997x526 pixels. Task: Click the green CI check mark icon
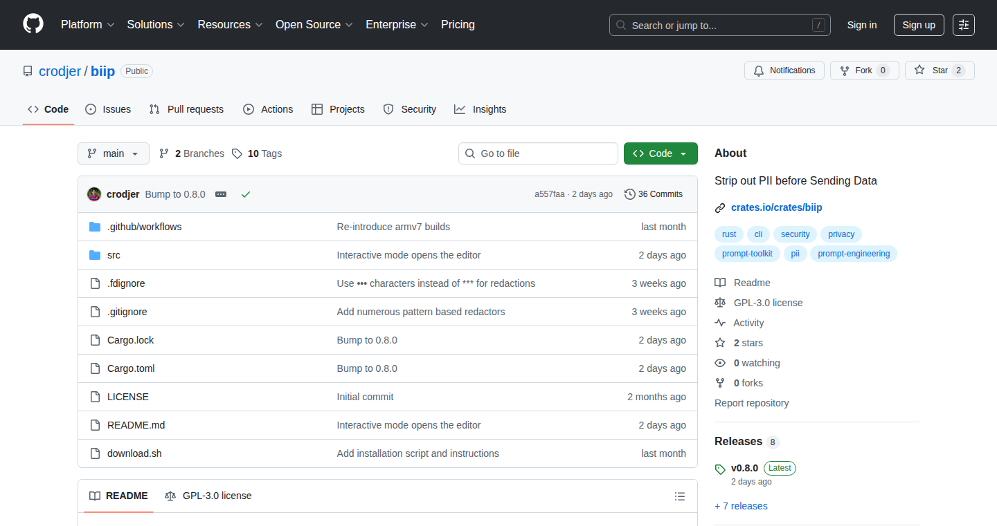(245, 194)
